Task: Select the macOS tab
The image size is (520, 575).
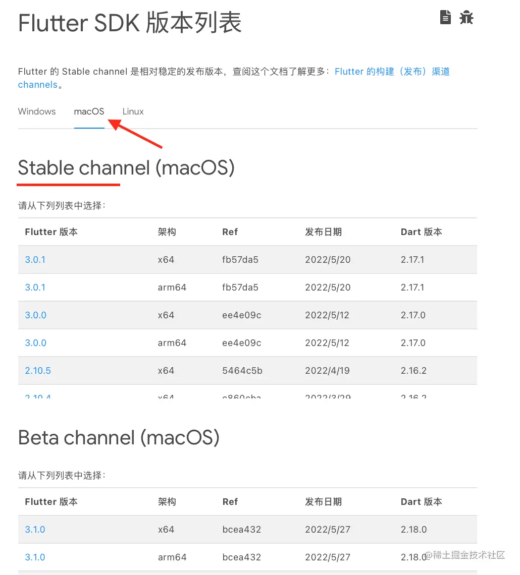Action: 89,111
